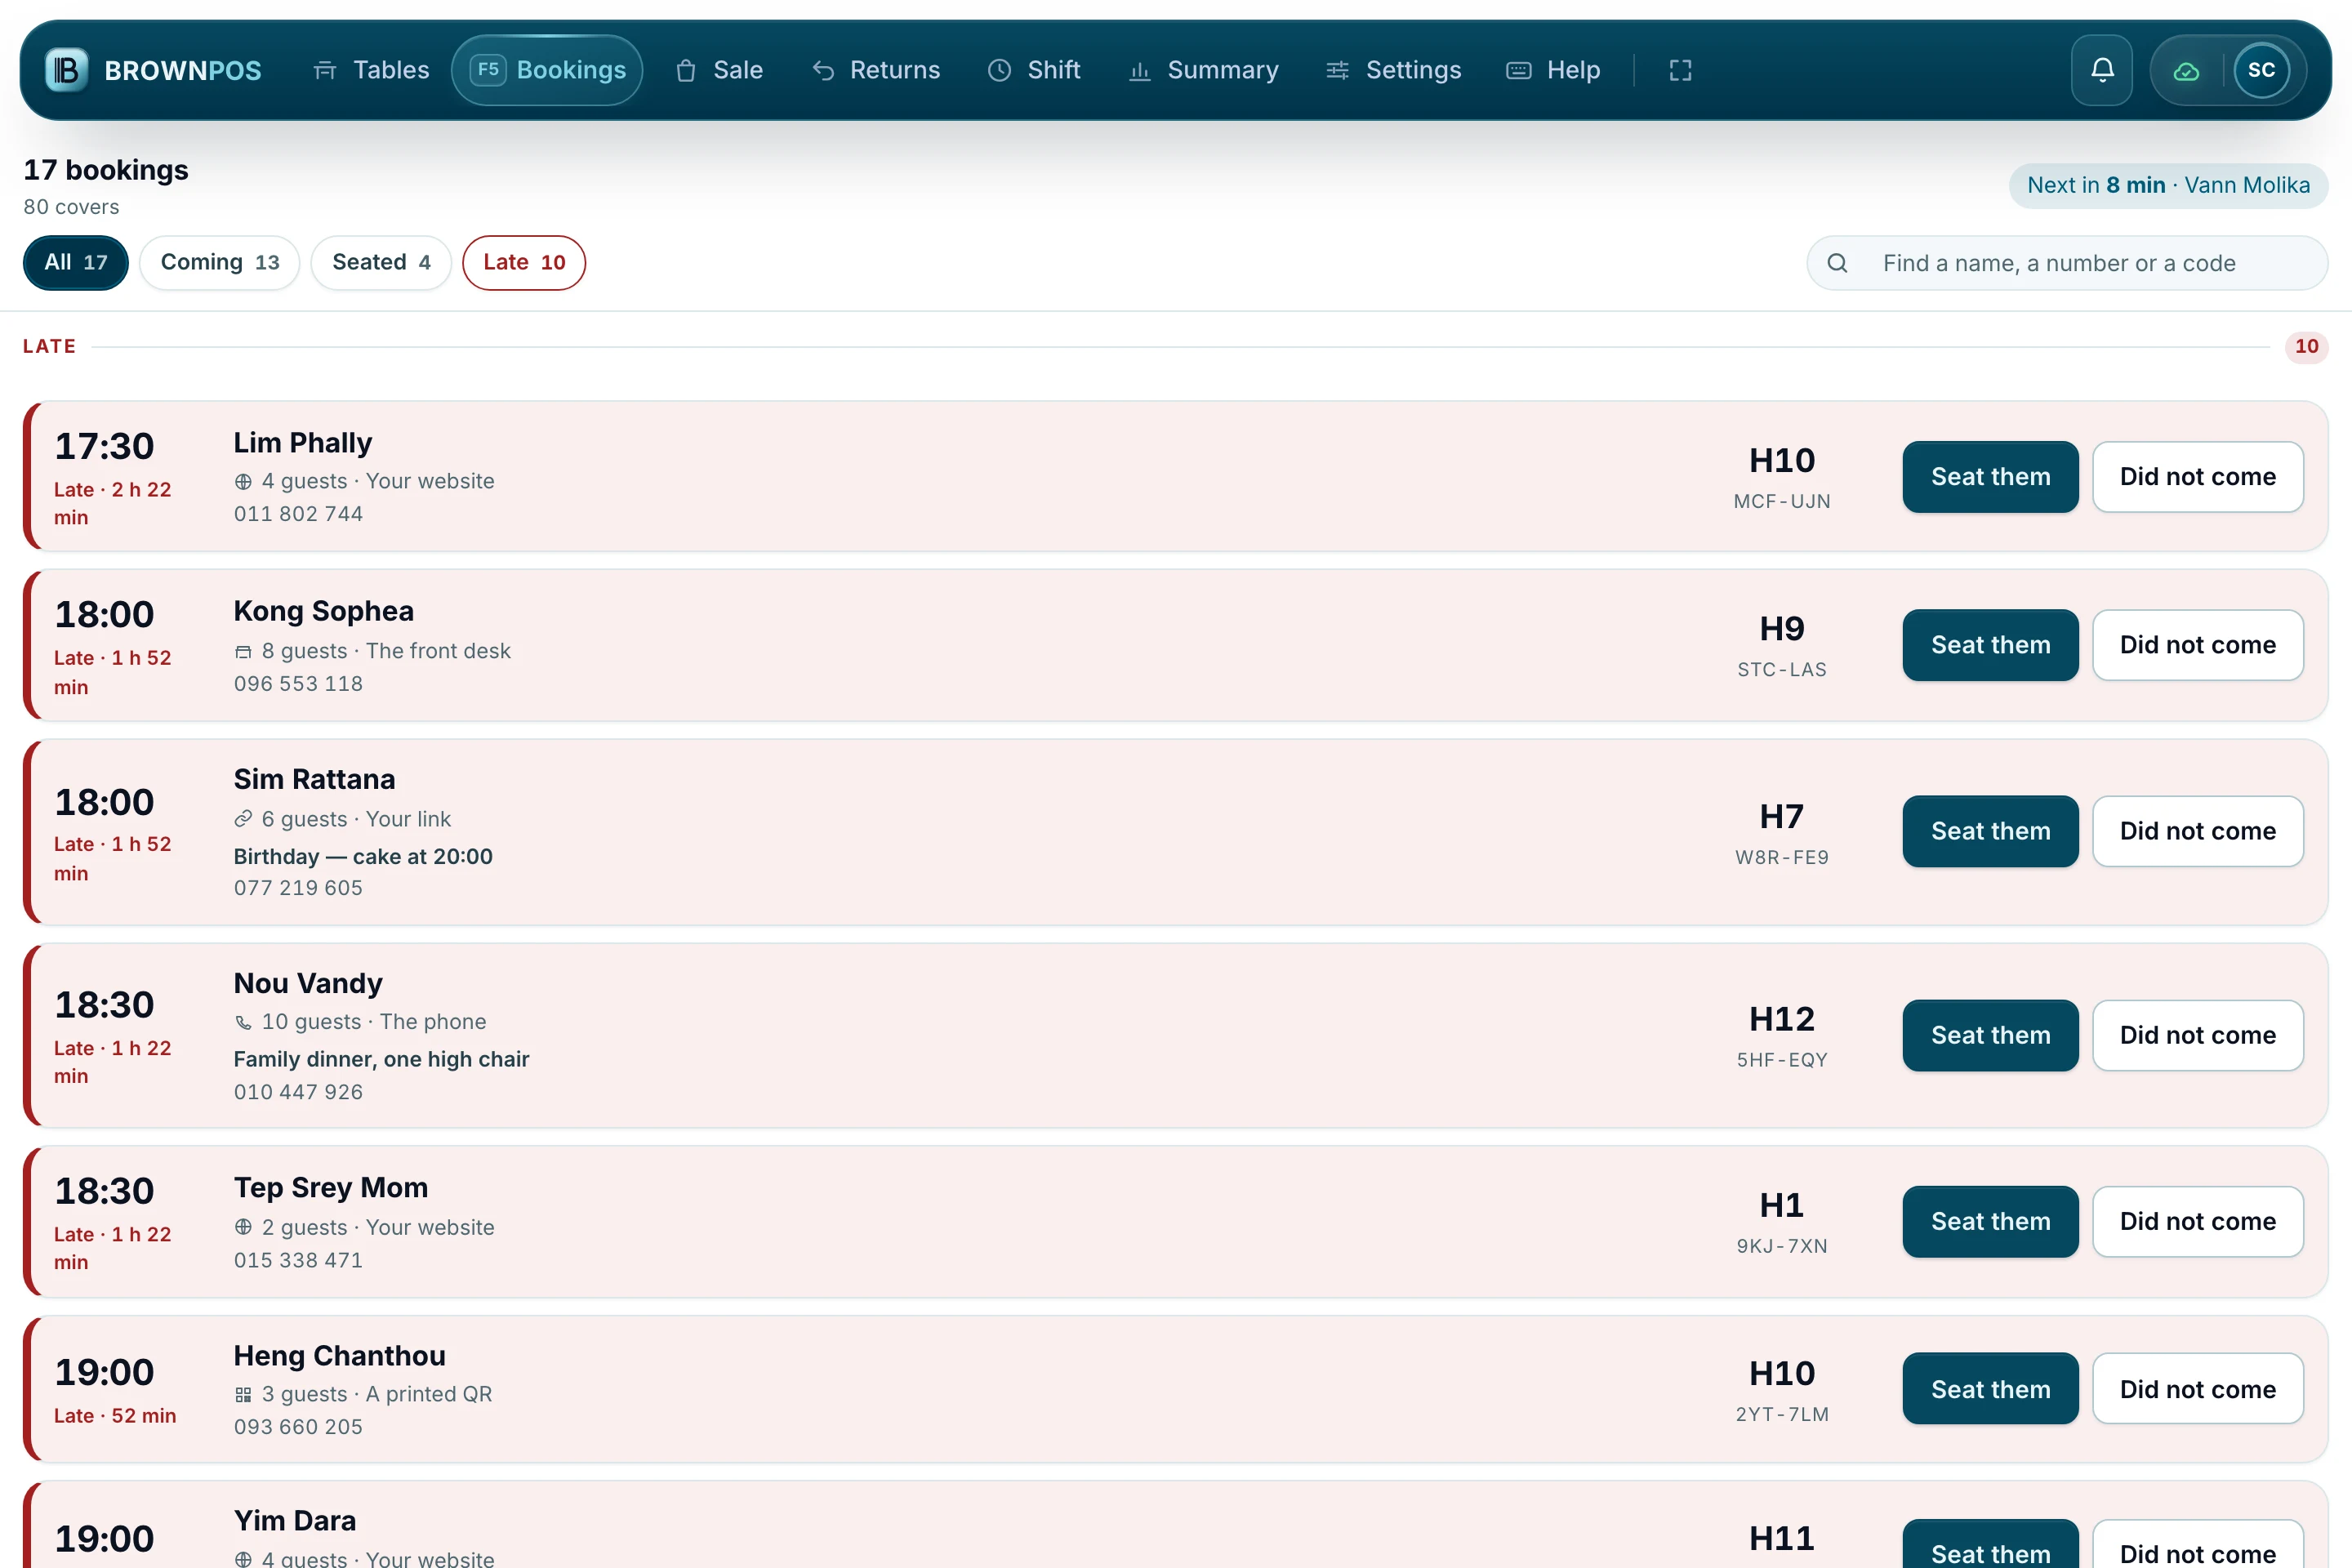Screen dimensions: 2352x1568
Task: Click the phone icon on Nou Vandy's booking
Action: click(x=243, y=1023)
